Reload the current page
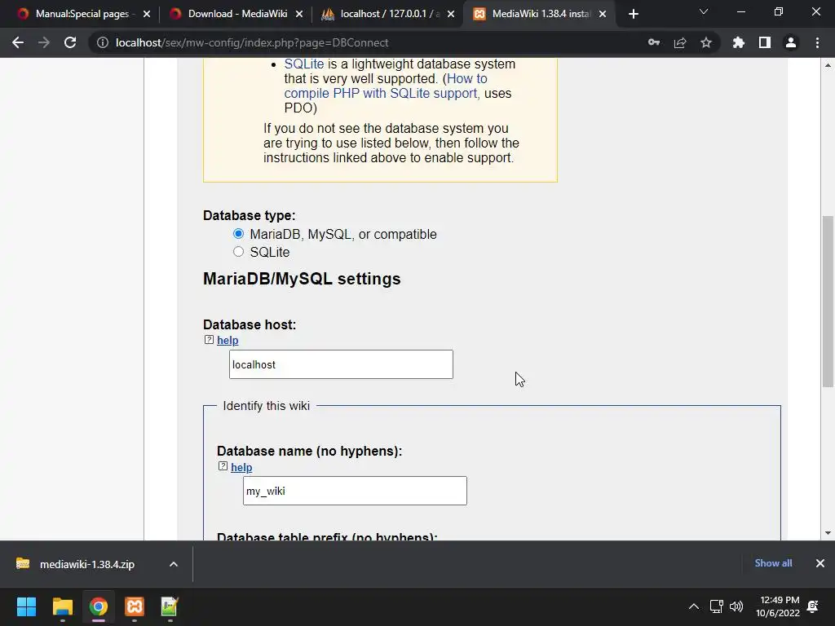The width and height of the screenshot is (835, 626). [70, 42]
